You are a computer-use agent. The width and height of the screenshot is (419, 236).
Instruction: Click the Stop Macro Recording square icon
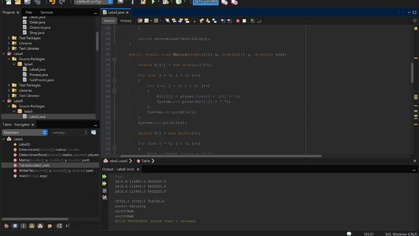[x=244, y=20]
